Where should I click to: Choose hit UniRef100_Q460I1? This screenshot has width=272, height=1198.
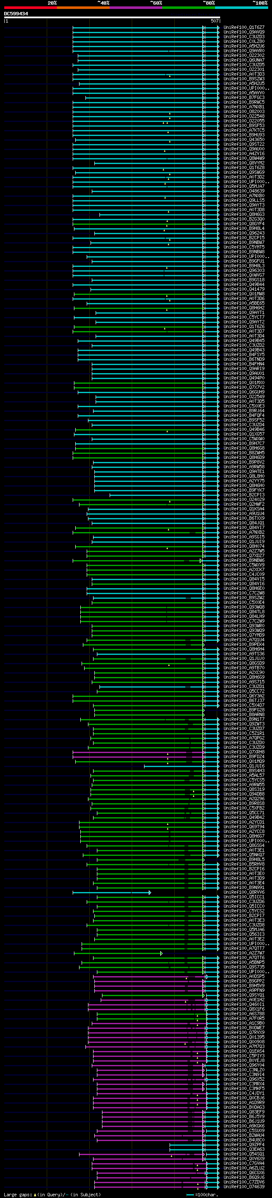pyautogui.click(x=244, y=1005)
